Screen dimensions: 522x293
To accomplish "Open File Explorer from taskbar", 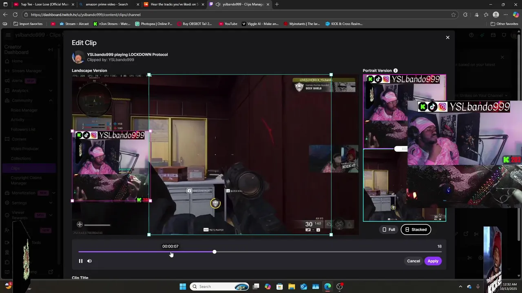I will (x=292, y=286).
